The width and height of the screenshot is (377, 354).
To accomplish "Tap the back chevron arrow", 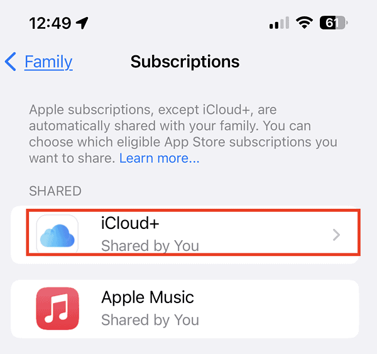I will [11, 62].
